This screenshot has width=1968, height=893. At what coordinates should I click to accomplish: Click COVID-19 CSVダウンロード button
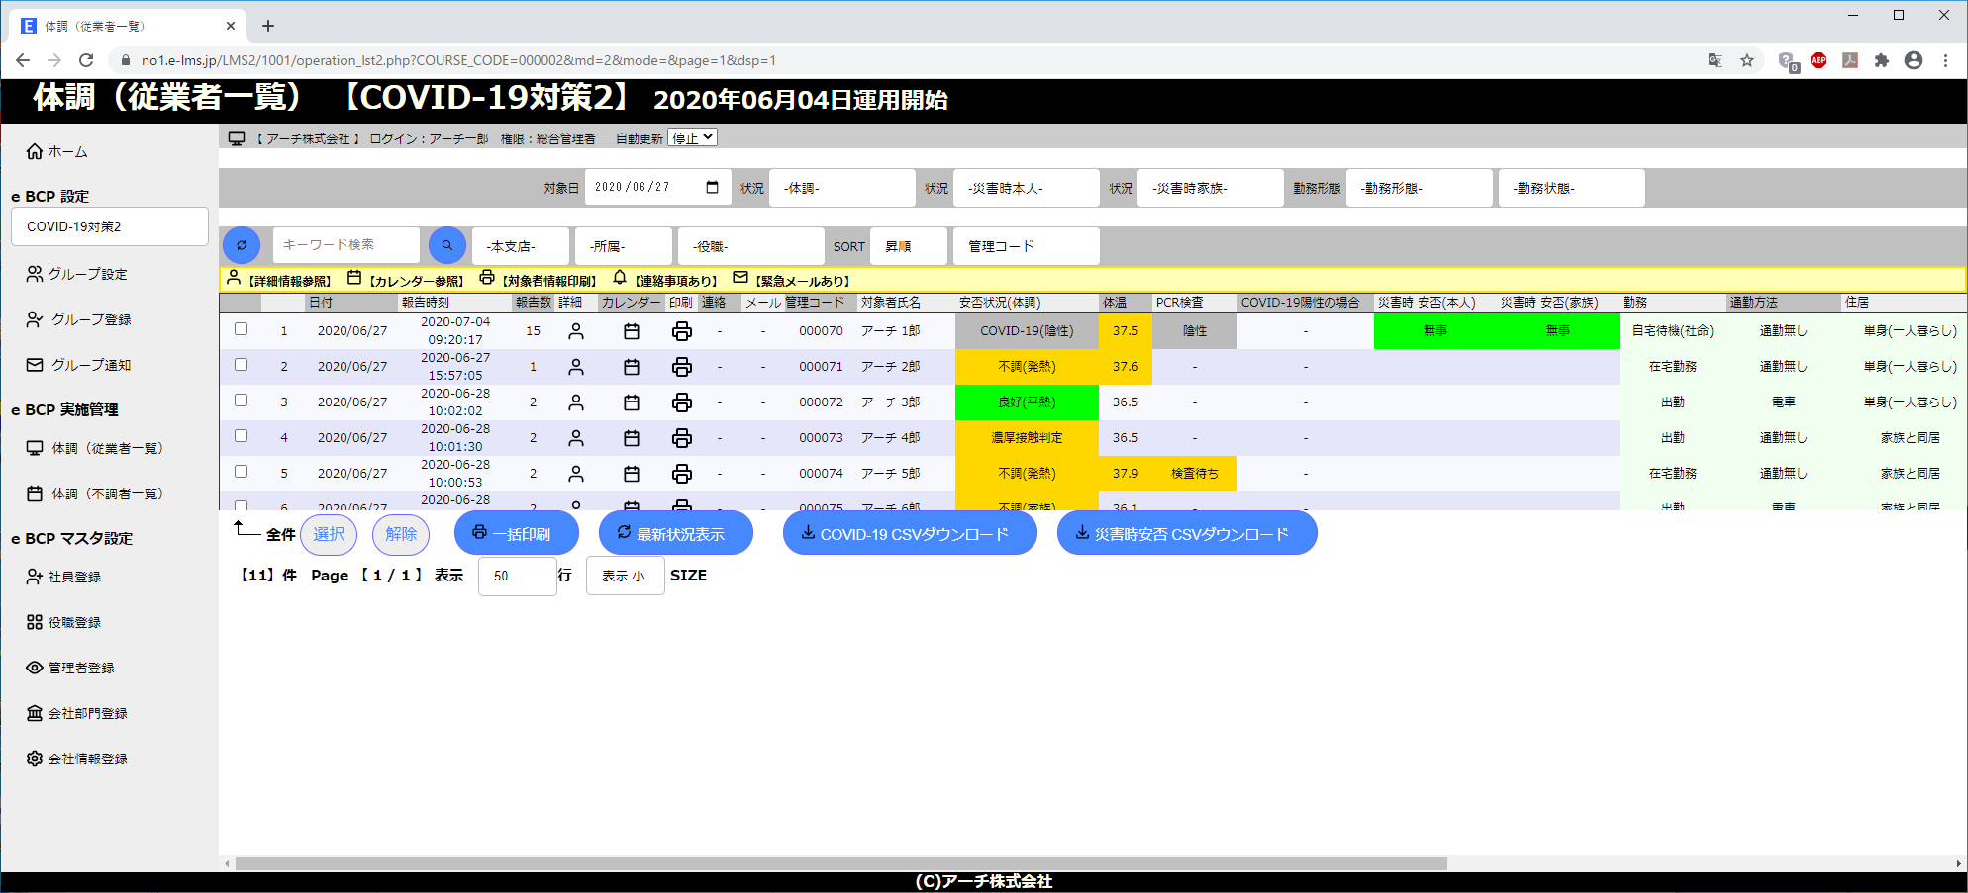[x=909, y=534]
